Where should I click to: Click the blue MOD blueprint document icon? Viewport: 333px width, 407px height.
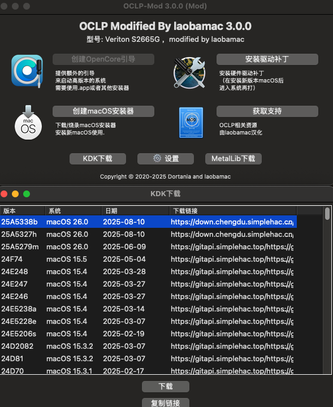(191, 123)
